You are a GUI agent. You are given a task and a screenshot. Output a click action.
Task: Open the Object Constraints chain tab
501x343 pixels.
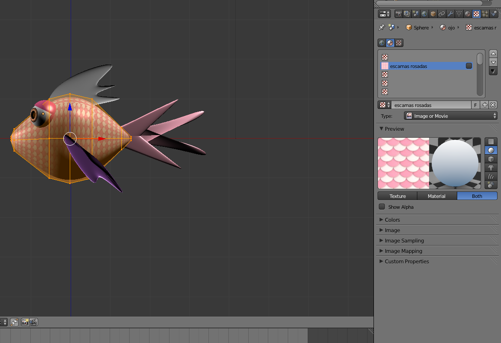click(x=441, y=14)
